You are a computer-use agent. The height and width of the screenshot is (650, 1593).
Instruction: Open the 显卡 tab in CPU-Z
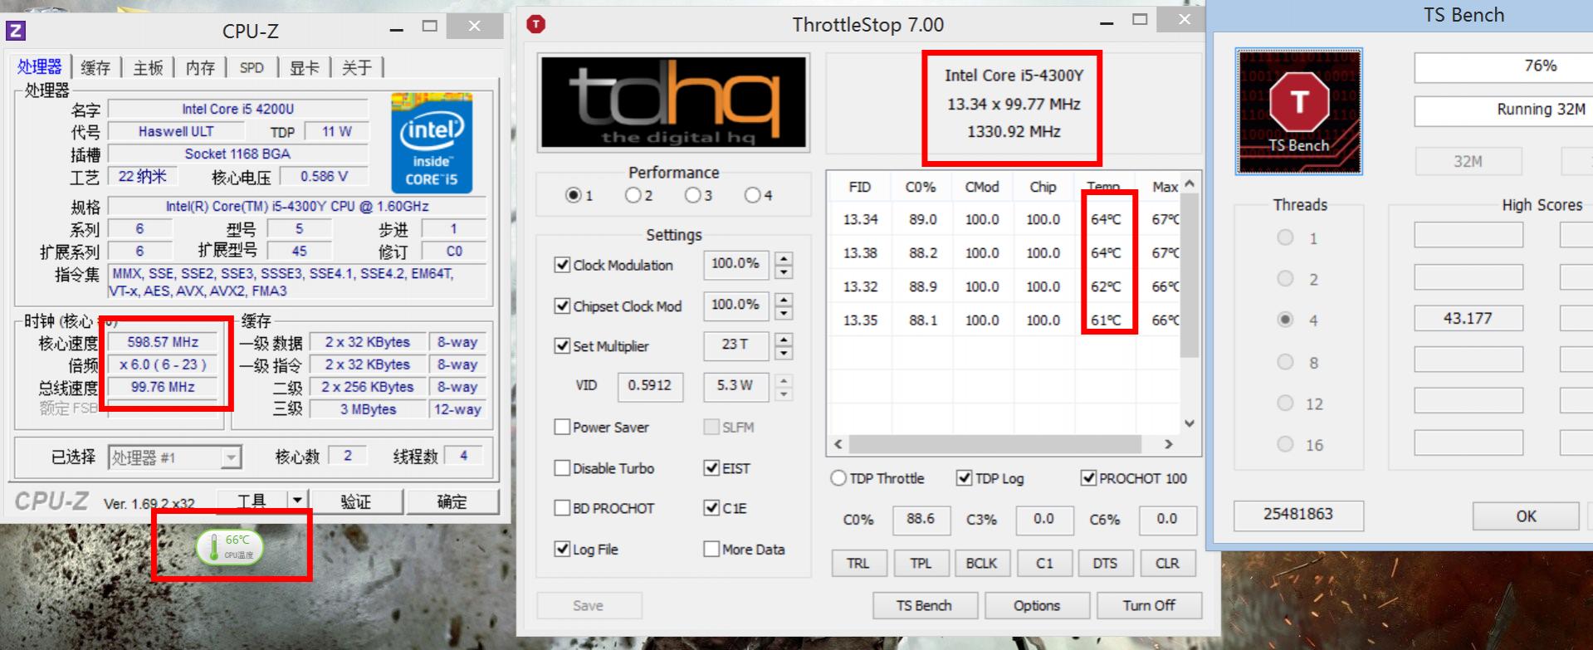304,68
